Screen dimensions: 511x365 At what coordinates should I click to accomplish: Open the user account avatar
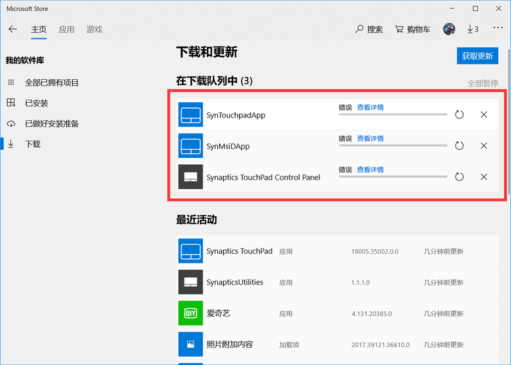[x=449, y=29]
